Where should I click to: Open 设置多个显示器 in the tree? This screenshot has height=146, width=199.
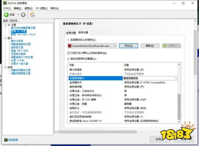(x=20, y=63)
